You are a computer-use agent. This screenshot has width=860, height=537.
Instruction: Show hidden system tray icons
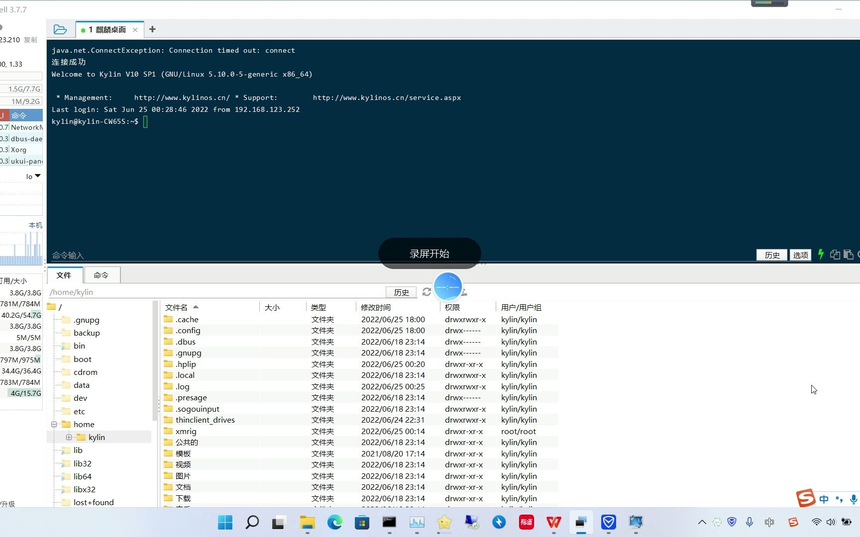click(x=702, y=522)
